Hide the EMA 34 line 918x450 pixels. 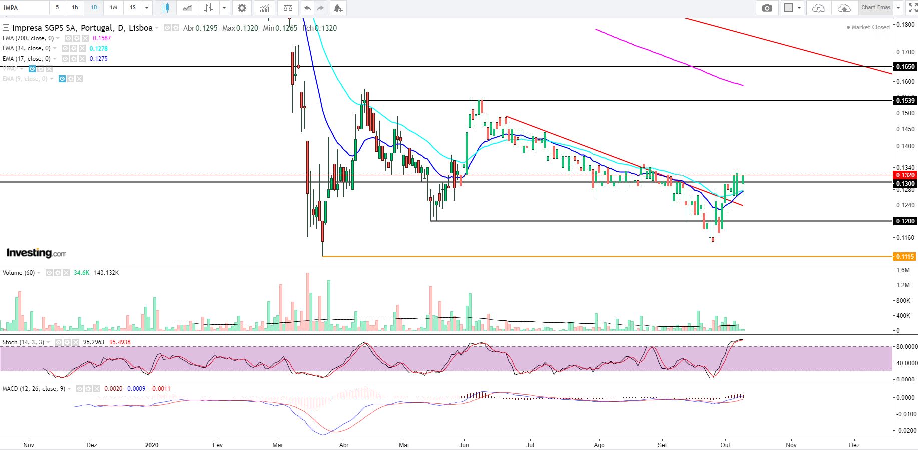[x=65, y=48]
